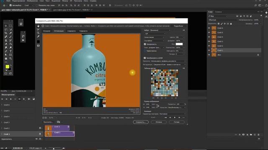268x150 pixels.
Task: Switch to the 2 варианта tab
Action: click(72, 31)
